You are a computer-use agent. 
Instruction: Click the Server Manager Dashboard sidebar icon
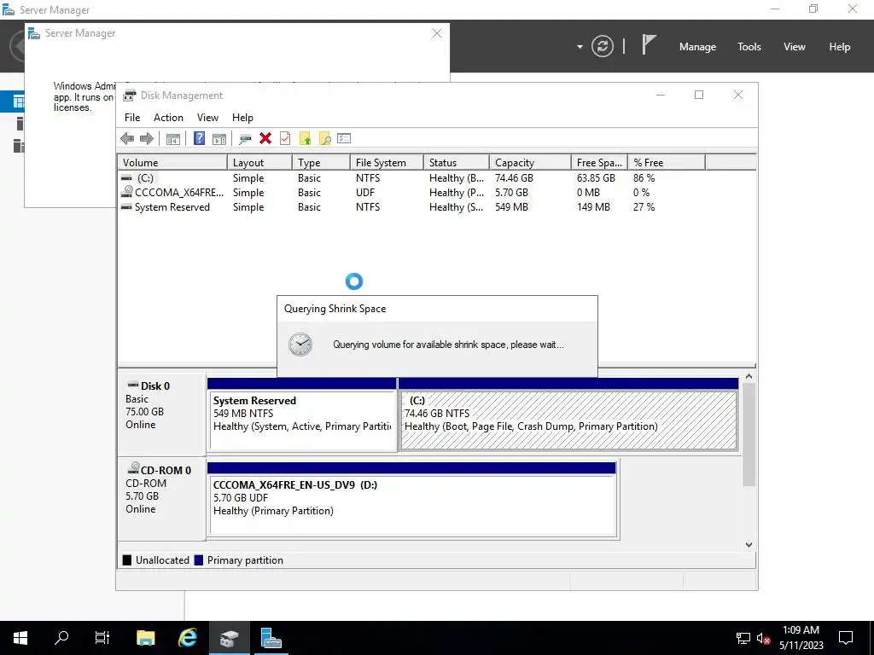19,101
